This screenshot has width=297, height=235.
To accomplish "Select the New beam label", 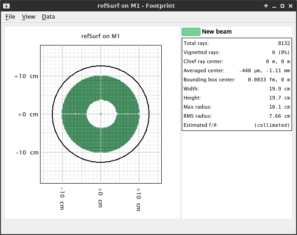I will [217, 31].
